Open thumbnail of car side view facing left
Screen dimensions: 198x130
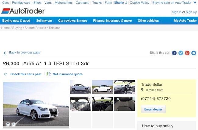(x=80, y=87)
